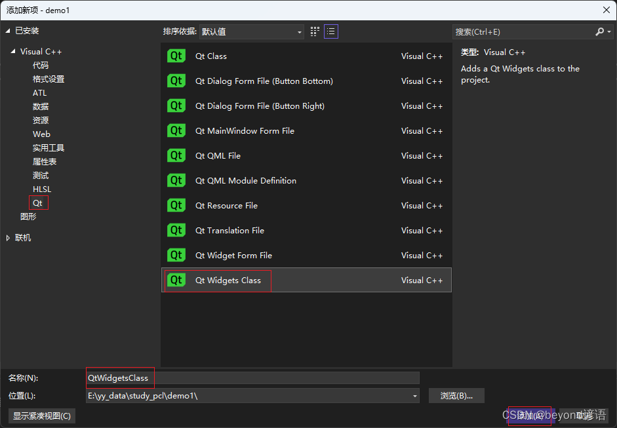
Task: Open search options dropdown arrow
Action: point(609,32)
